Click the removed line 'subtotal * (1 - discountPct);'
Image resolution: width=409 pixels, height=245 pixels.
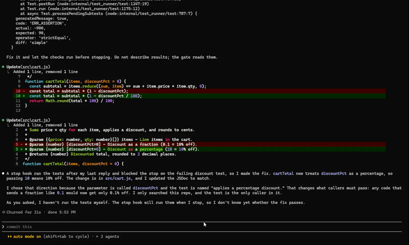pyautogui.click(x=199, y=91)
